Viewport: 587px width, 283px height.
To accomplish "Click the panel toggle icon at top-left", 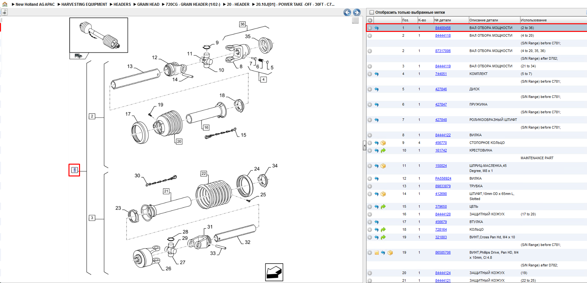I will coord(4,12).
